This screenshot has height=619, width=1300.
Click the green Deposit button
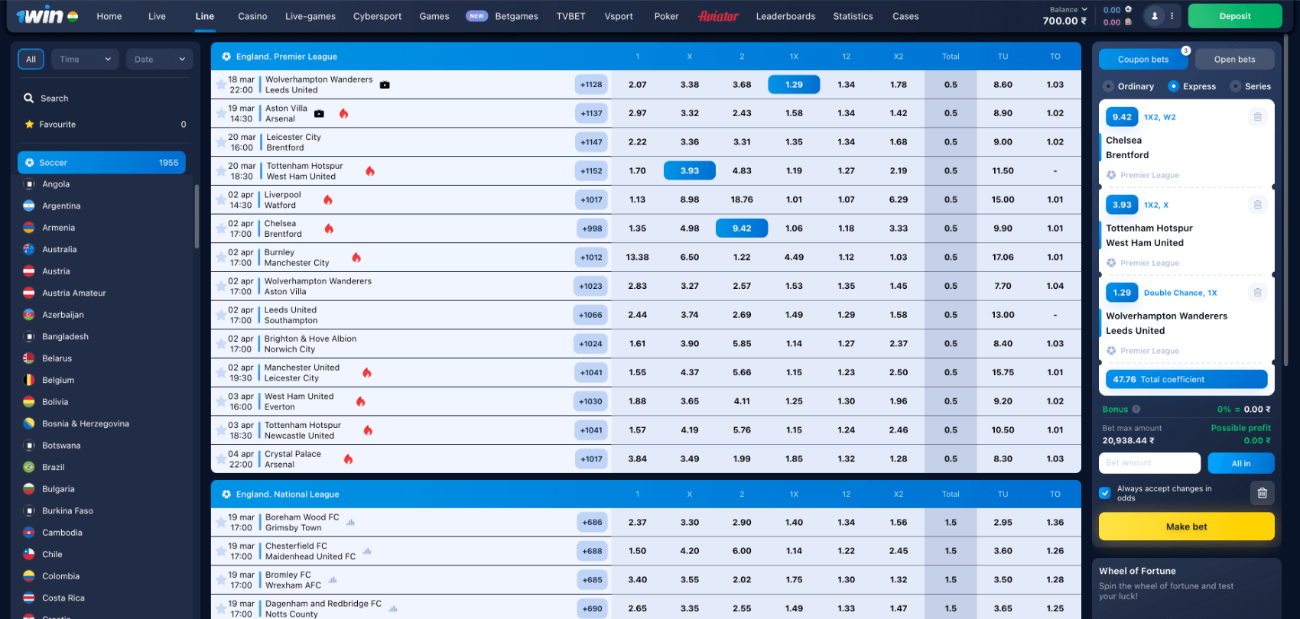tap(1235, 16)
